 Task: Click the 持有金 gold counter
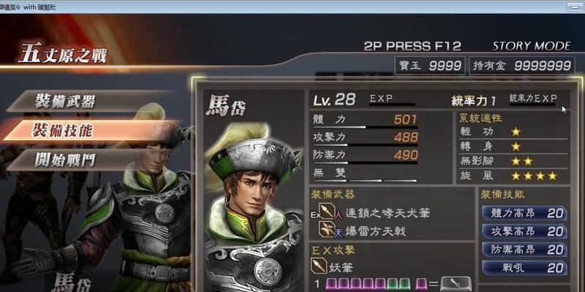[522, 66]
